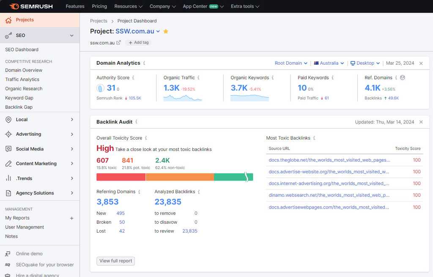Open the Australia location dropdown
433x277 pixels.
tap(329, 63)
